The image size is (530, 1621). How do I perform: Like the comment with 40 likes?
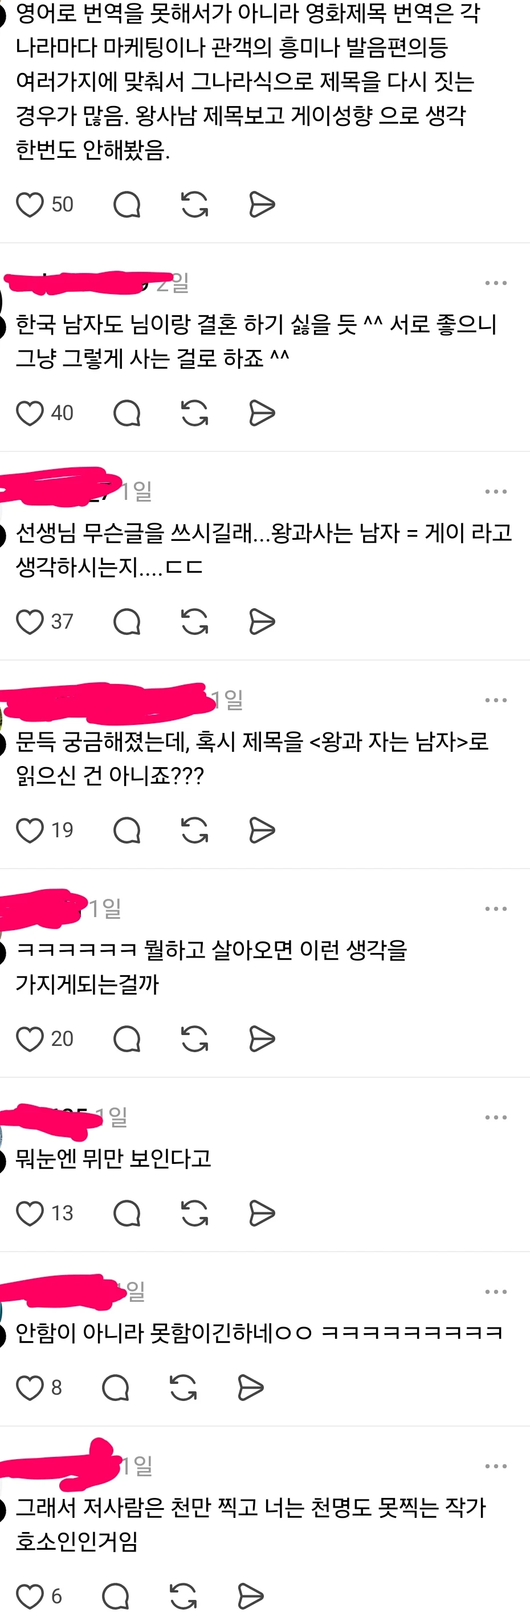click(x=30, y=413)
